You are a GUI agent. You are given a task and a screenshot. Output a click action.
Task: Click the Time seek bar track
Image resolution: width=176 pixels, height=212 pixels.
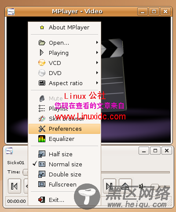[x=135, y=172]
